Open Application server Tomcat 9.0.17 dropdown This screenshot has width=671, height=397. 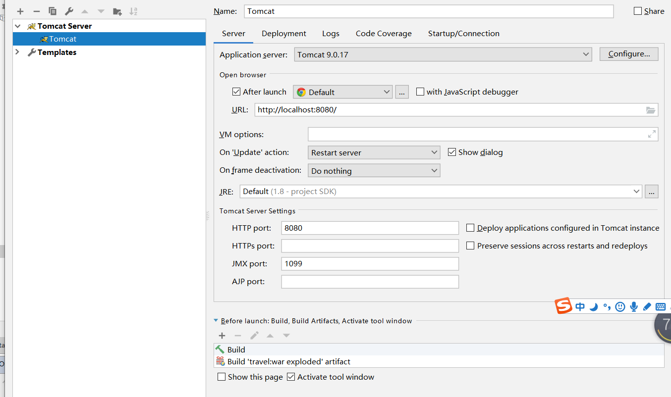(x=443, y=54)
